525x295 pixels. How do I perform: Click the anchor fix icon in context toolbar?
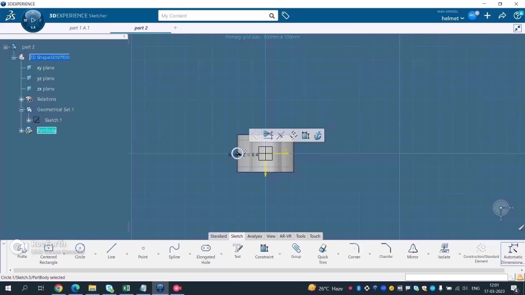(318, 135)
